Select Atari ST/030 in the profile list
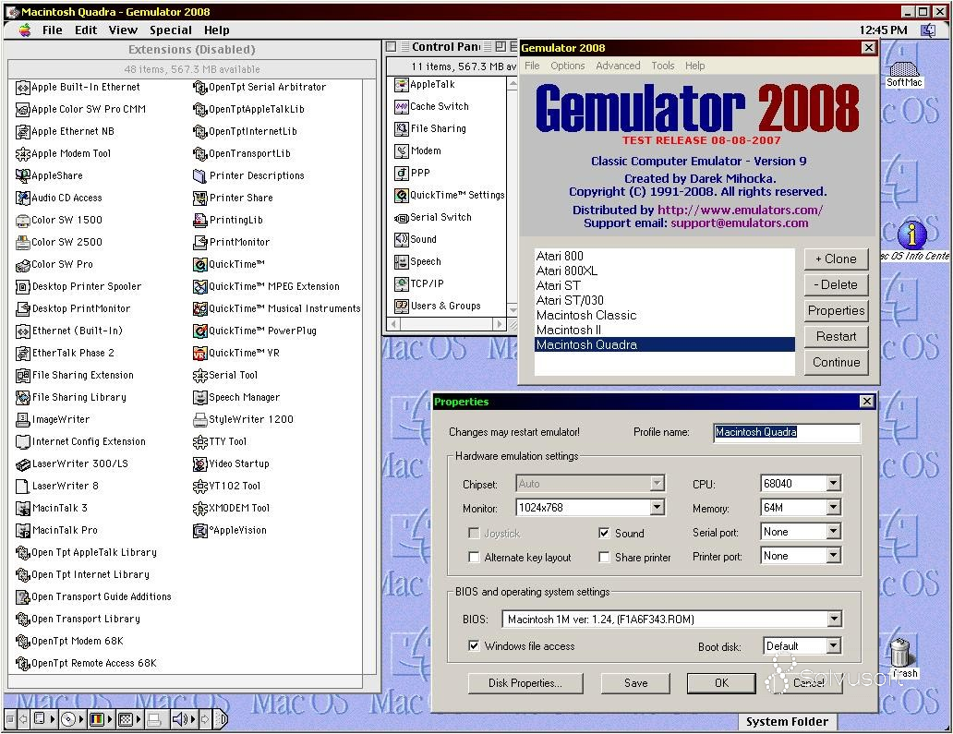Image resolution: width=953 pixels, height=734 pixels. 664,301
